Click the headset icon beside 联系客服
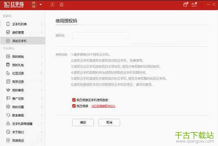 pos(8,115)
